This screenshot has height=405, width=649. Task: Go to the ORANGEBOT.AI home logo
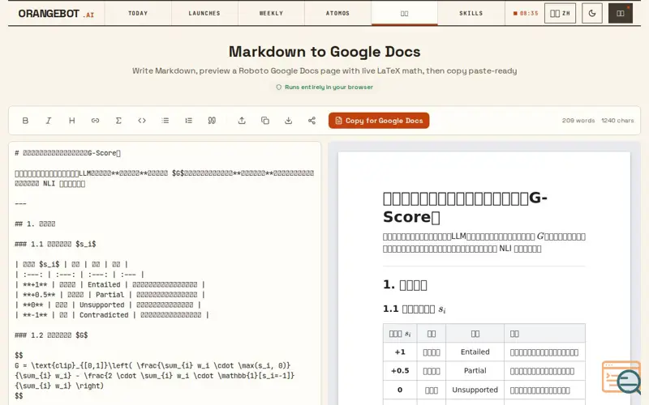point(56,14)
